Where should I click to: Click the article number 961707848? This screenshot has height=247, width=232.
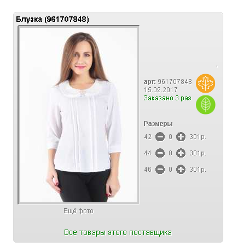click(x=175, y=82)
